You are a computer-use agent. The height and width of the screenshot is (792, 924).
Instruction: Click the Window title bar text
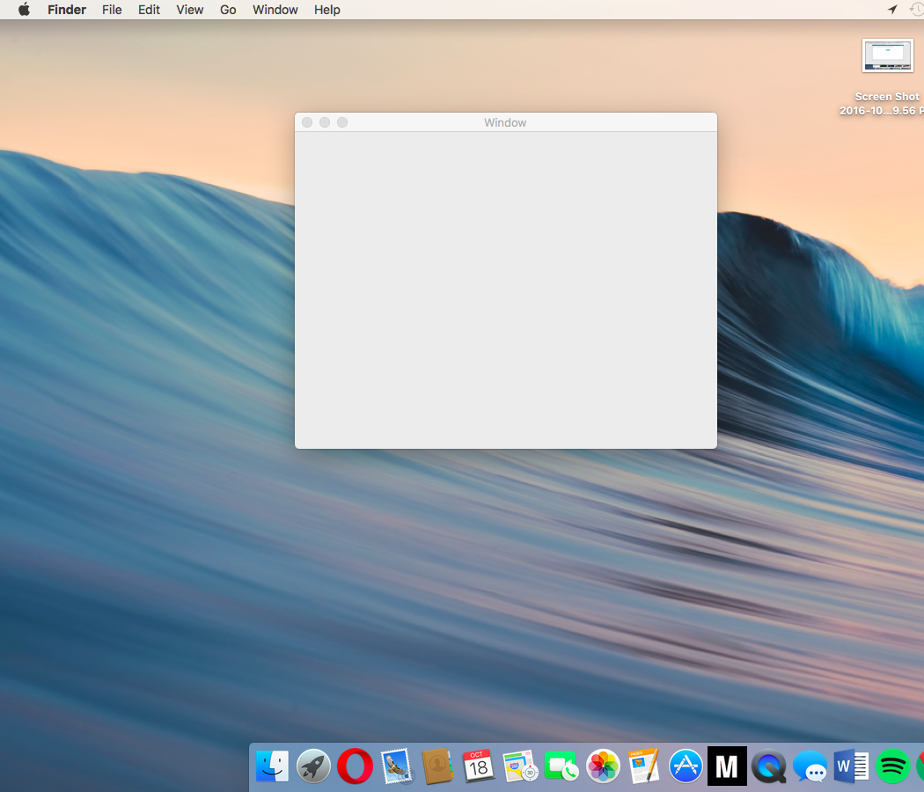506,122
